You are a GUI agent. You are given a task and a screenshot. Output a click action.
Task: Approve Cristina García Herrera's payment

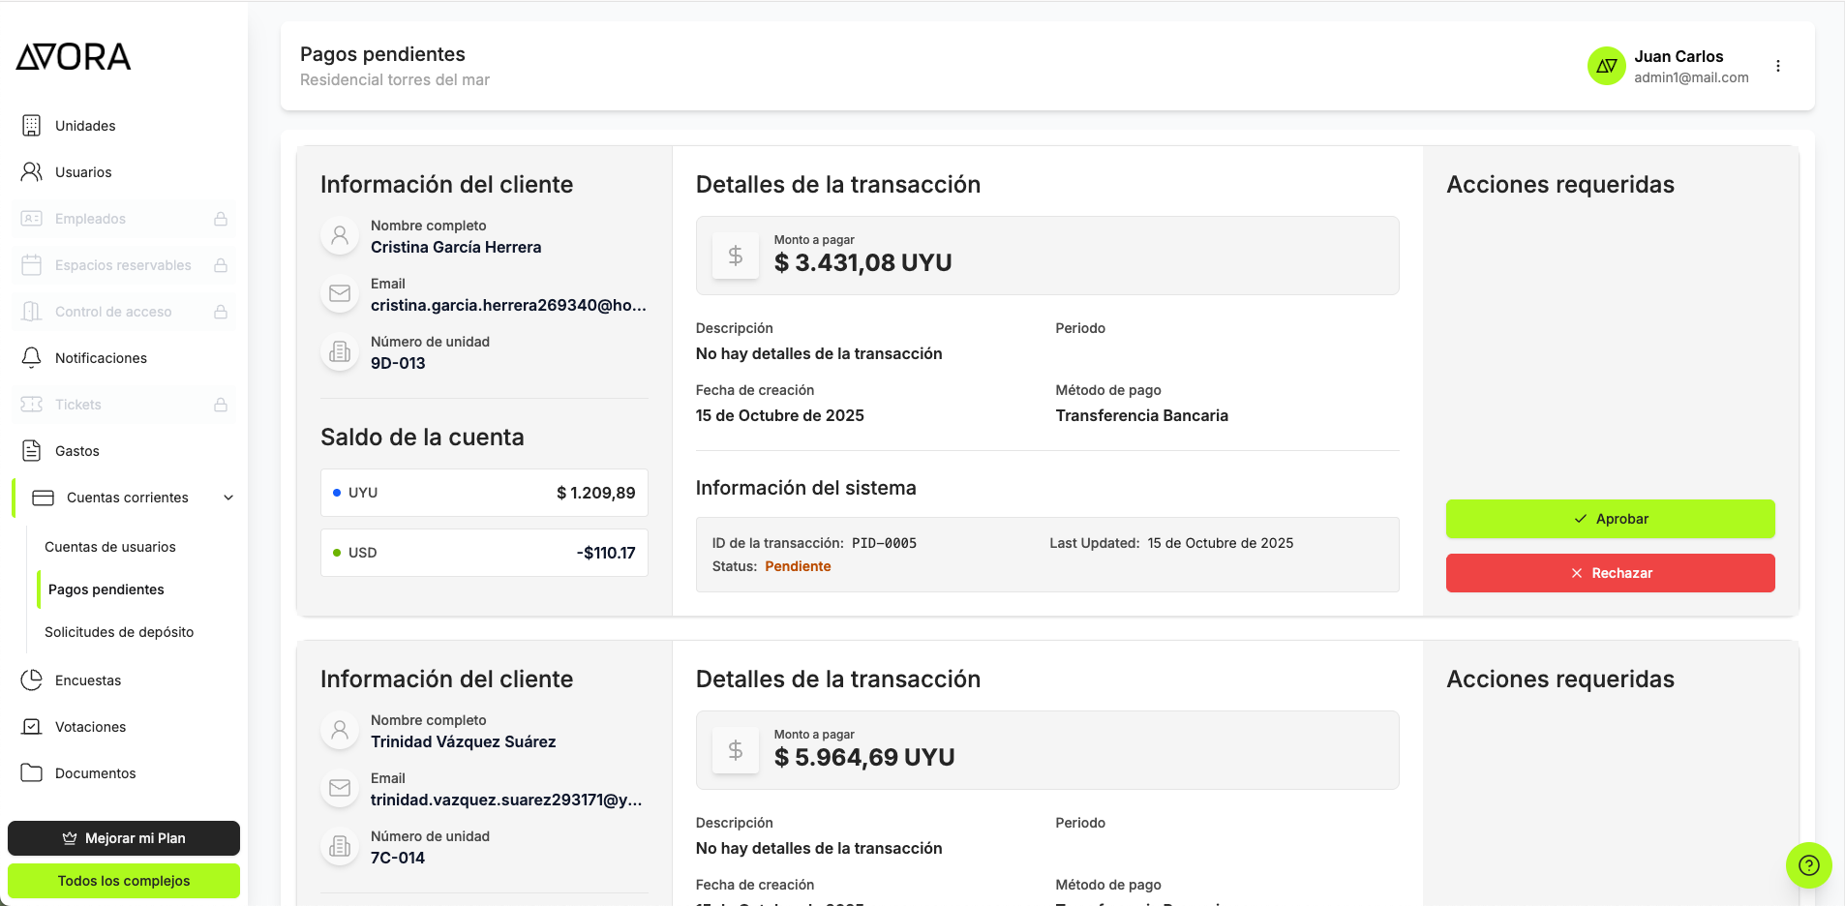pyautogui.click(x=1610, y=519)
